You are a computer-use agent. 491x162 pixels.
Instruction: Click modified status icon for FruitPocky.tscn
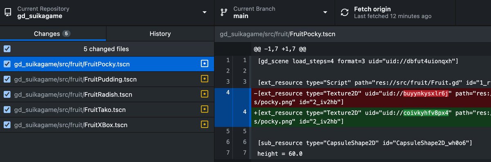pos(205,64)
